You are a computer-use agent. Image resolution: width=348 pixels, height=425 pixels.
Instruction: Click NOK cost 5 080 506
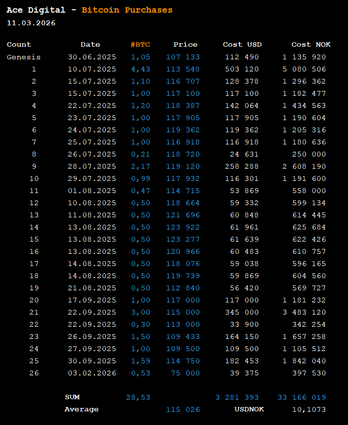[x=304, y=69]
